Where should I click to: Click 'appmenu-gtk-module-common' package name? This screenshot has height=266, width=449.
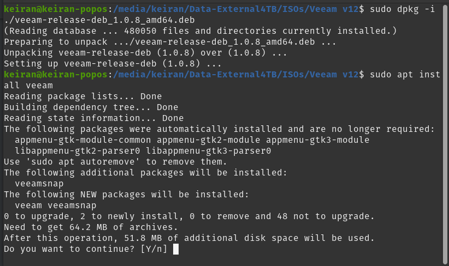83,140
